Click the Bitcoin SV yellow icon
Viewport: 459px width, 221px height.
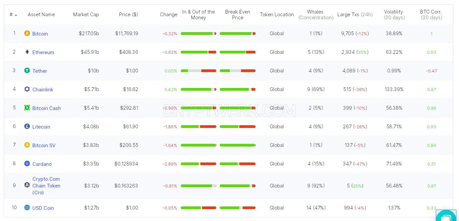click(27, 145)
